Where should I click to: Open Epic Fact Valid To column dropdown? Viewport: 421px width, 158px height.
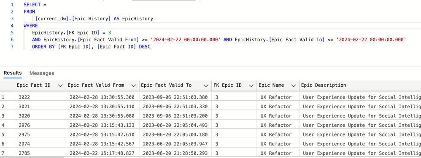(x=206, y=86)
